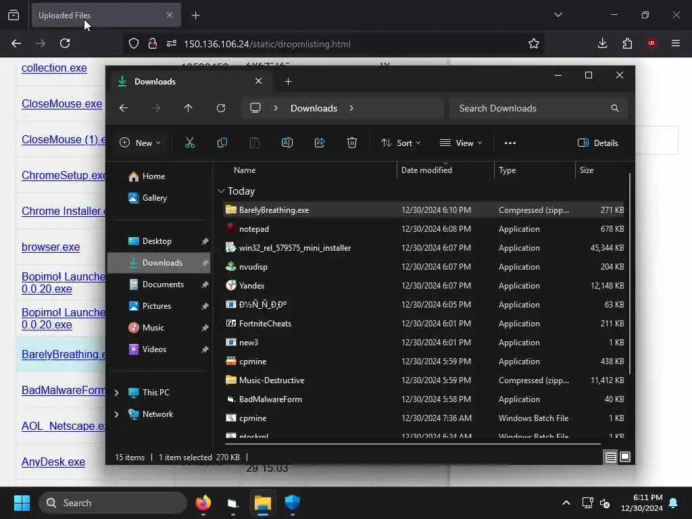Click the uBlock Origin extension icon
692x519 pixels.
(652, 43)
